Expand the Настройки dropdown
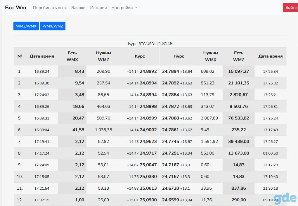Screen dimensions: 298x206 click(x=124, y=8)
